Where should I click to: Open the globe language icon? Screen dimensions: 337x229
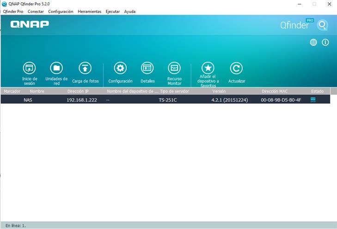point(313,42)
